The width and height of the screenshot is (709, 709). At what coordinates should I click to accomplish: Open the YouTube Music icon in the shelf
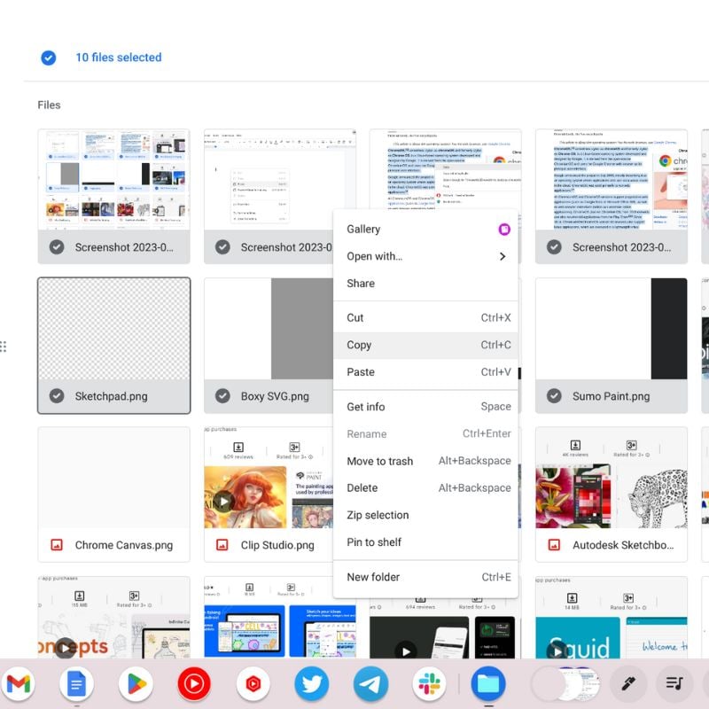pos(194,683)
